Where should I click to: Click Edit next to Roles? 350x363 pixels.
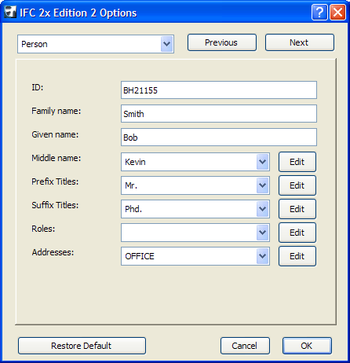[297, 233]
